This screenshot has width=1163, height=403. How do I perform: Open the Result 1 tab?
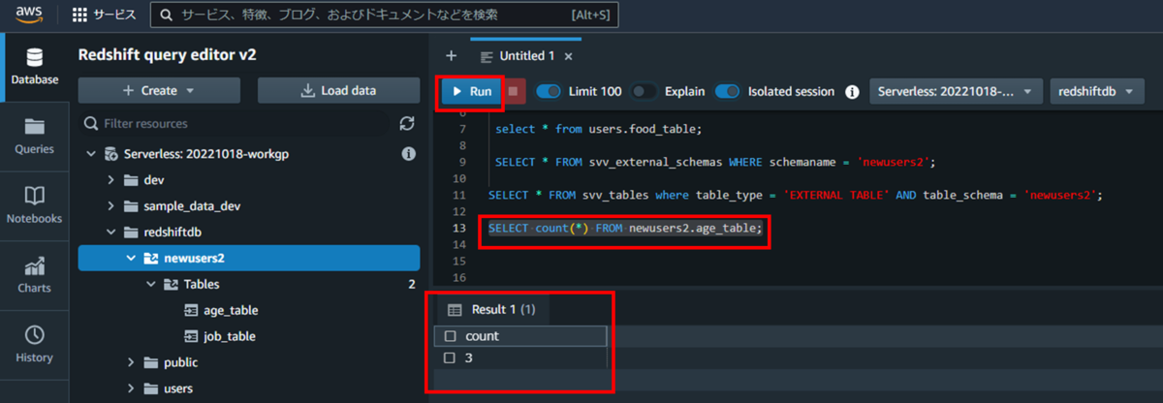point(492,310)
